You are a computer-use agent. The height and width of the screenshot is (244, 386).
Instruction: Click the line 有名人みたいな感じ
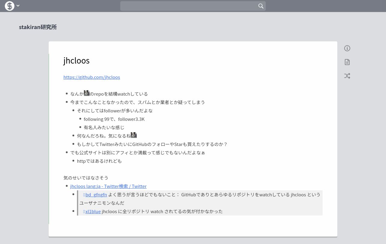click(x=104, y=127)
